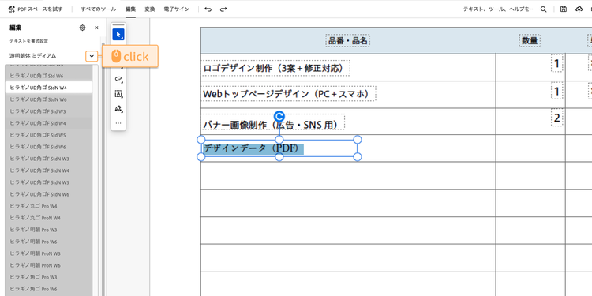Select the signature pen tool icon
Viewport: 592px width, 296px height.
pos(118,109)
